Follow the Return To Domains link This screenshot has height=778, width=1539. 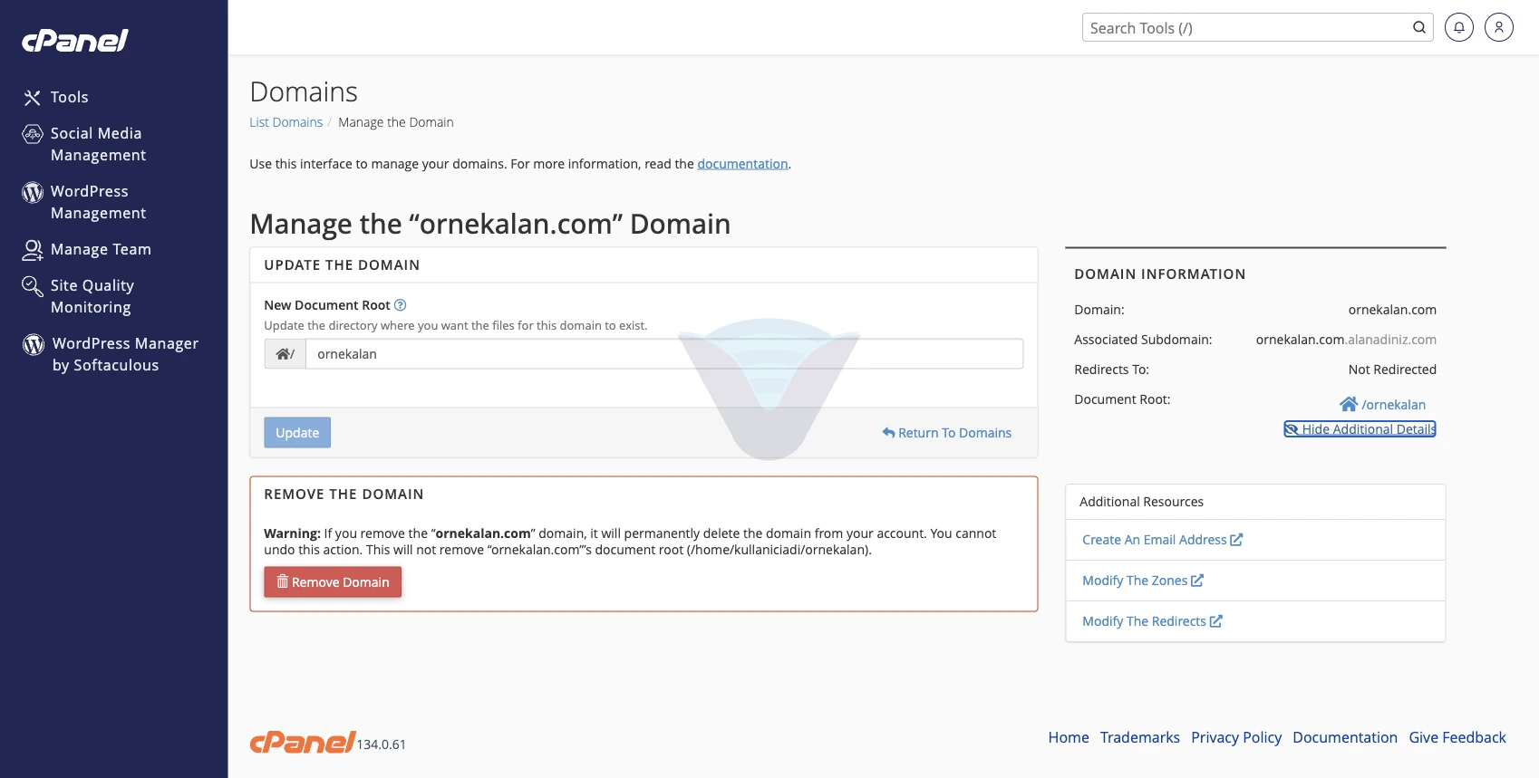947,433
